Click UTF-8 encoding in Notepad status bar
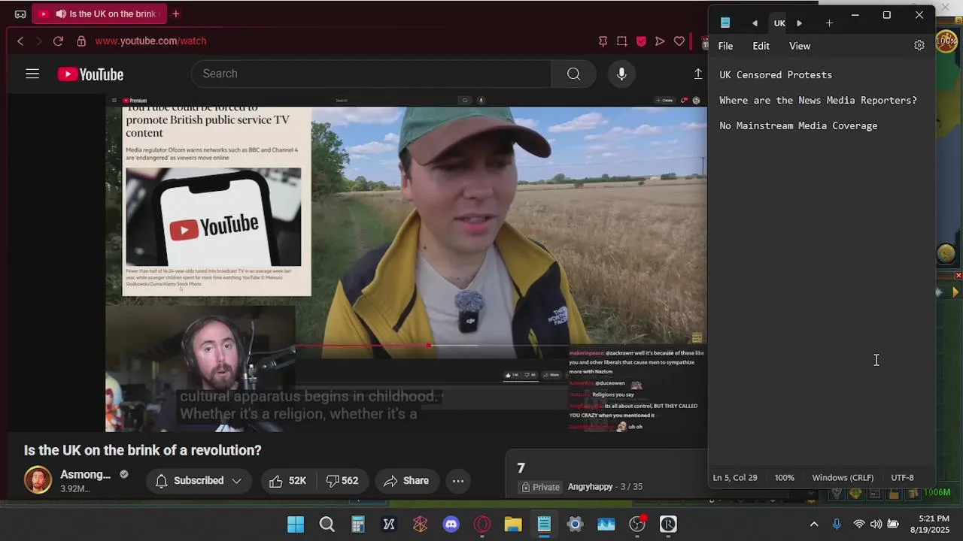This screenshot has width=963, height=541. pos(902,478)
